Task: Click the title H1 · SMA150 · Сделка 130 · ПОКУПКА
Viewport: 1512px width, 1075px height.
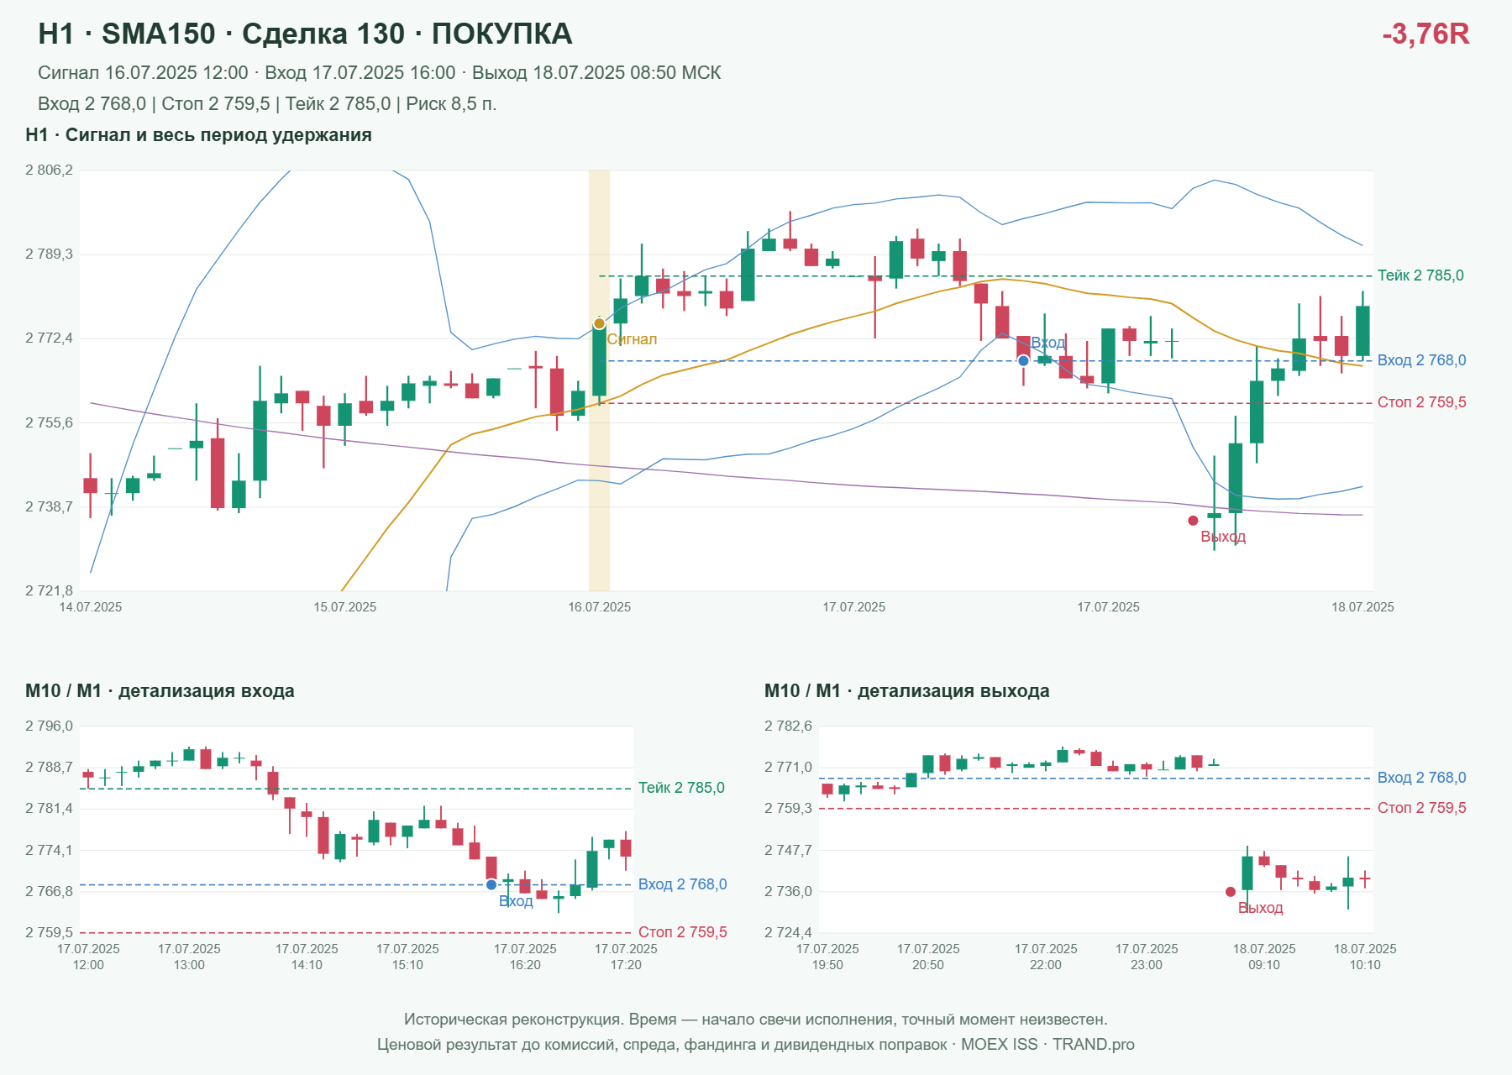Action: tap(305, 34)
